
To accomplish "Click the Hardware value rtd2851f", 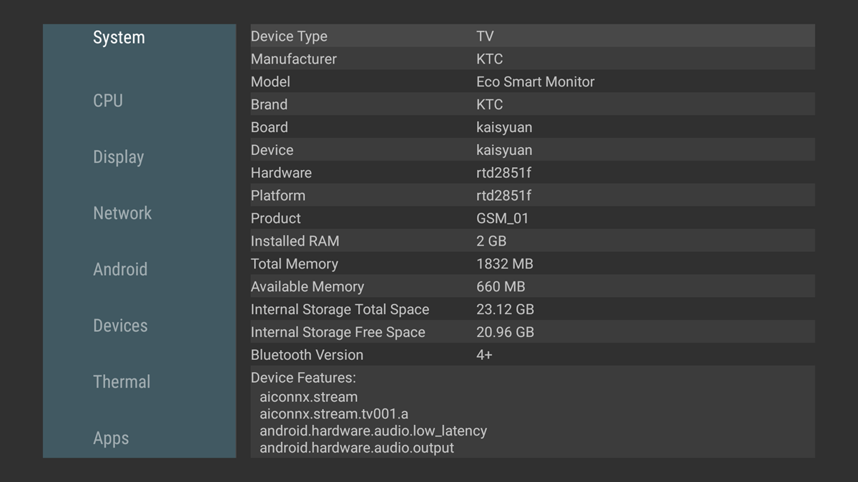I will point(503,174).
